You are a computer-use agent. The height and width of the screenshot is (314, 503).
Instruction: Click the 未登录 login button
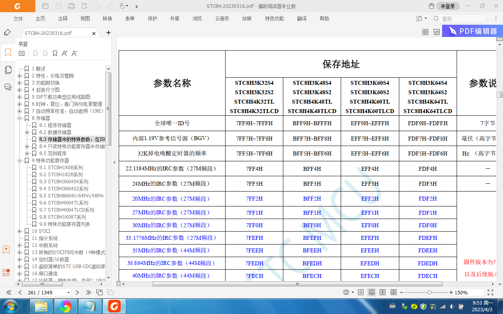point(448,6)
